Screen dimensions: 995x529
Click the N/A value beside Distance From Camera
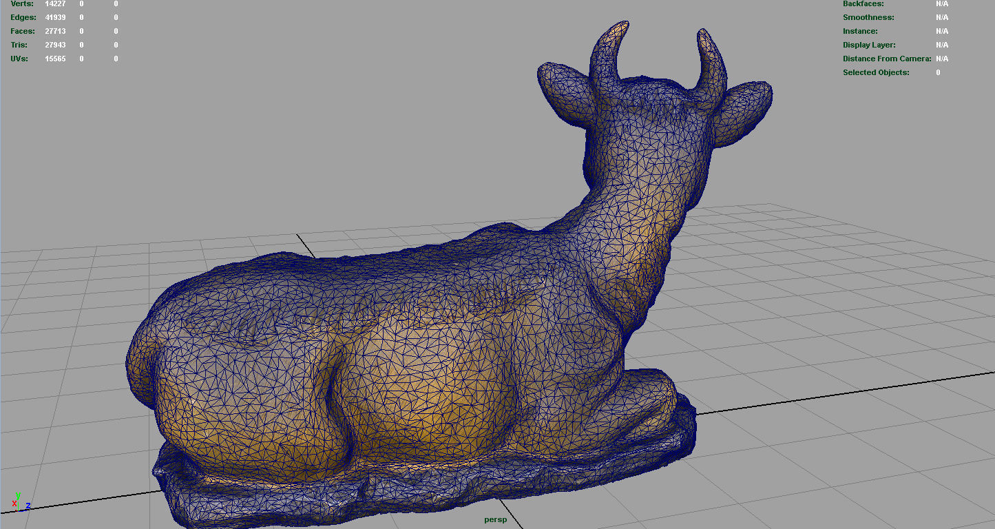pos(942,59)
